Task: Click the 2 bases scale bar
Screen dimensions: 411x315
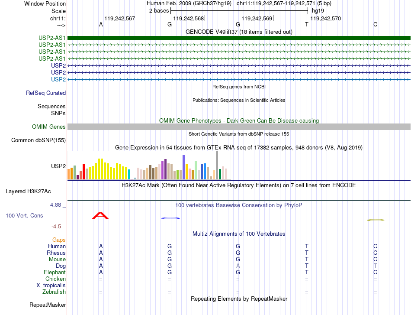Action: click(239, 11)
